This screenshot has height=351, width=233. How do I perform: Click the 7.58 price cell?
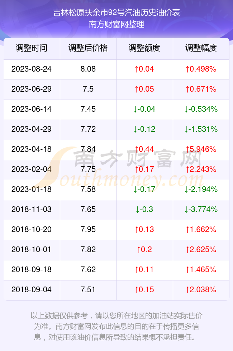point(88,189)
